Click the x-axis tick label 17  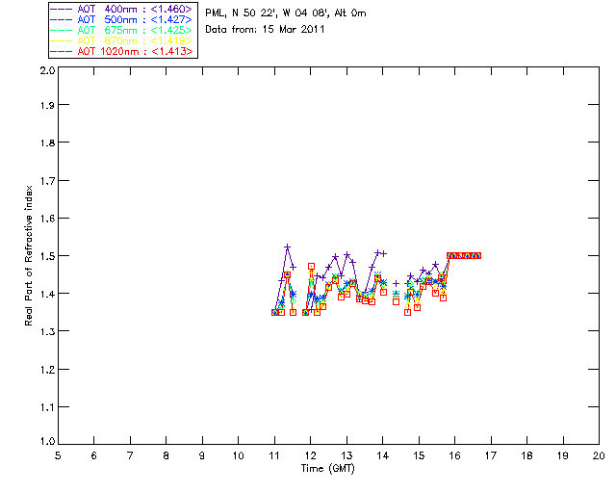[x=491, y=455]
